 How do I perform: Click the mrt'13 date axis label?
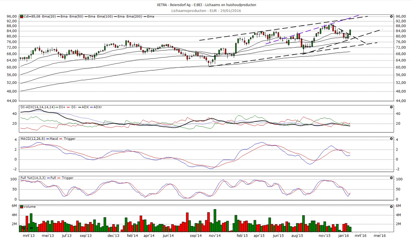[x=29, y=236]
